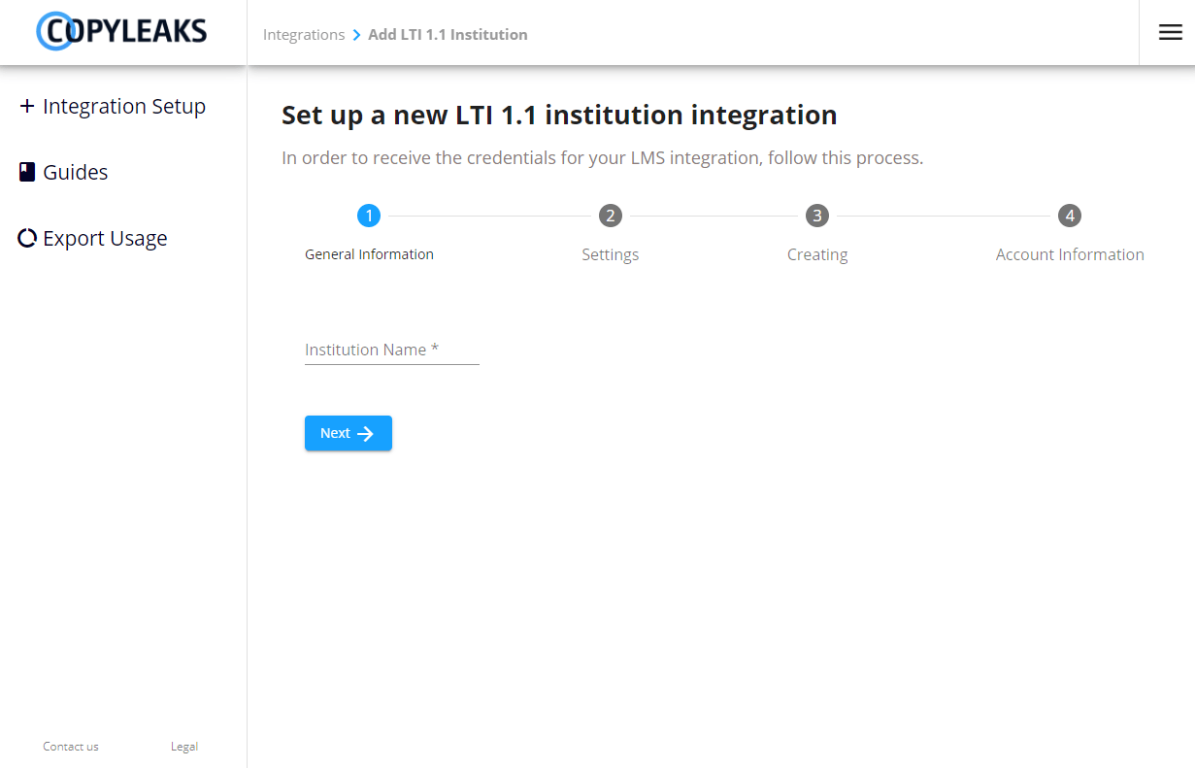The width and height of the screenshot is (1195, 768).
Task: Select Guides in the sidebar
Action: (75, 171)
